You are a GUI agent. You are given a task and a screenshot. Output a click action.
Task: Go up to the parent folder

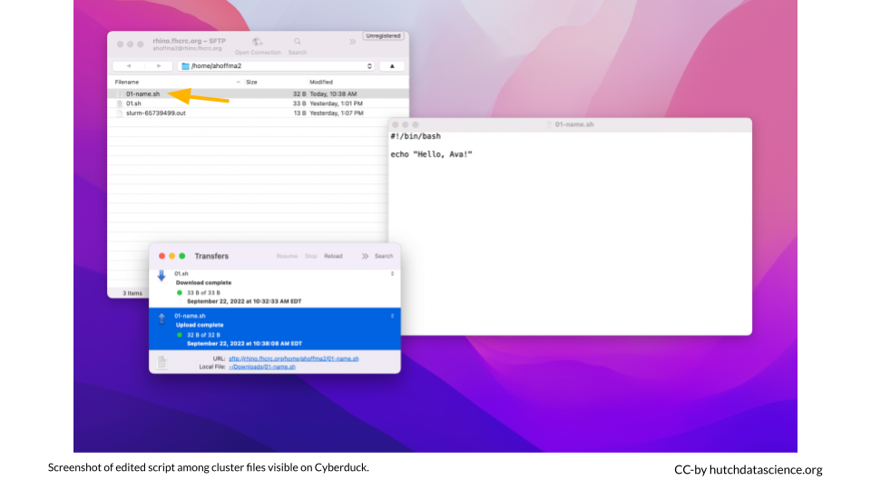pyautogui.click(x=392, y=66)
